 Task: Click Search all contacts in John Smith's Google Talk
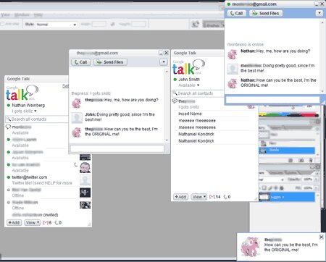point(198,93)
